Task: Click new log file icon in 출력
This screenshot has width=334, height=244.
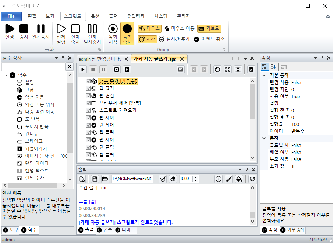Action: [82, 179]
